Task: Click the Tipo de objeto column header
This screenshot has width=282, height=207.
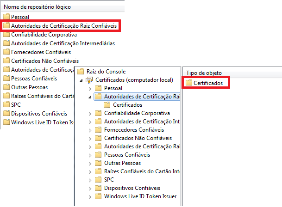Action: pyautogui.click(x=204, y=73)
